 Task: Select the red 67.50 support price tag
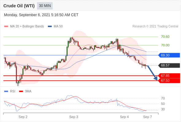tap(169, 81)
